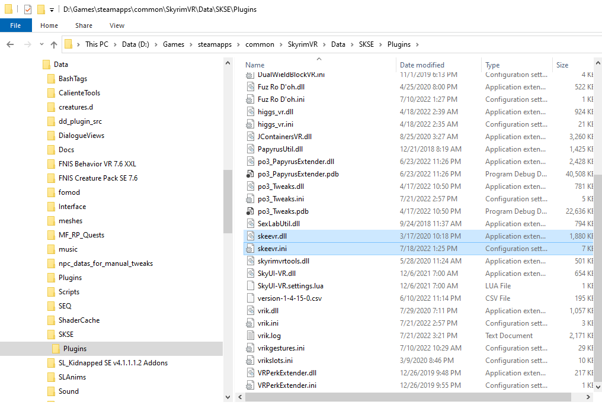The width and height of the screenshot is (602, 405).
Task: Open the Customize Quick Access Toolbar dropdown
Action: 52,9
